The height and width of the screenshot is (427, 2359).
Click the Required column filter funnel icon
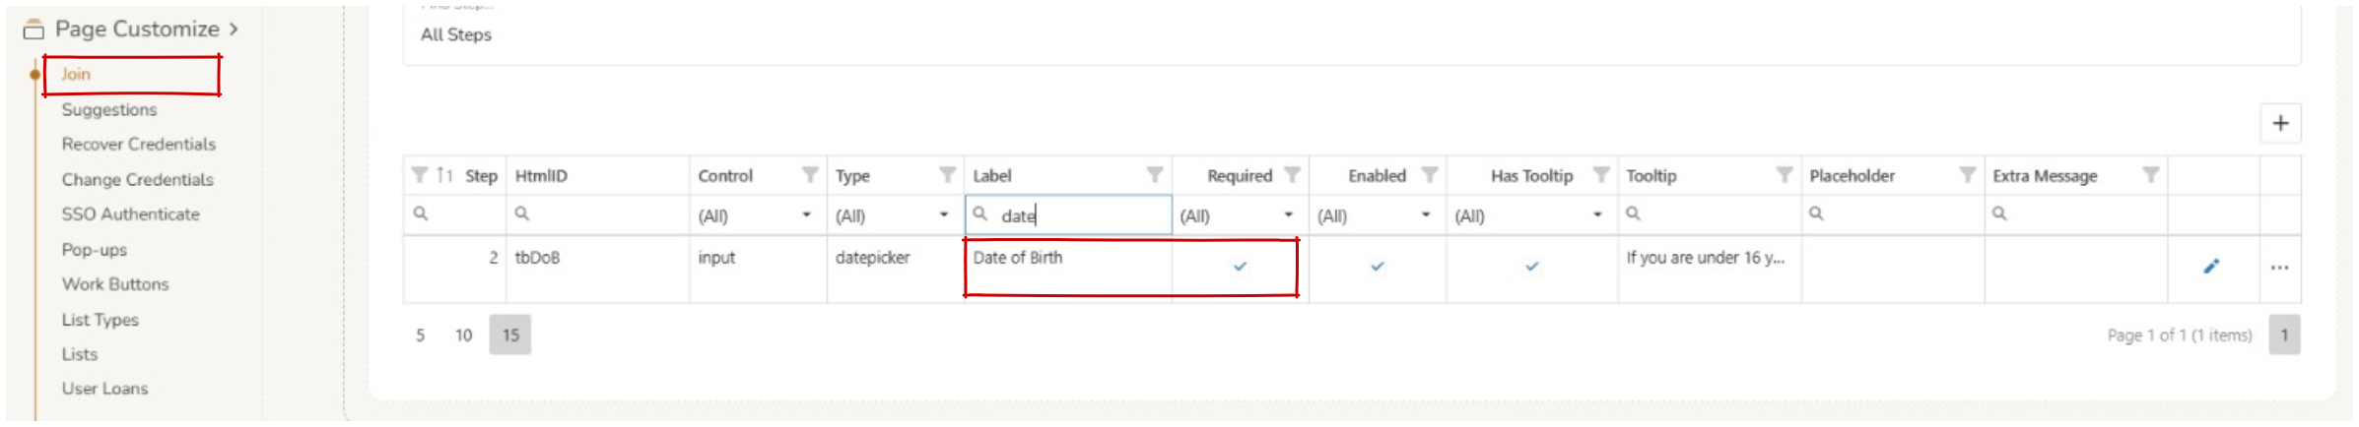[x=1292, y=175]
